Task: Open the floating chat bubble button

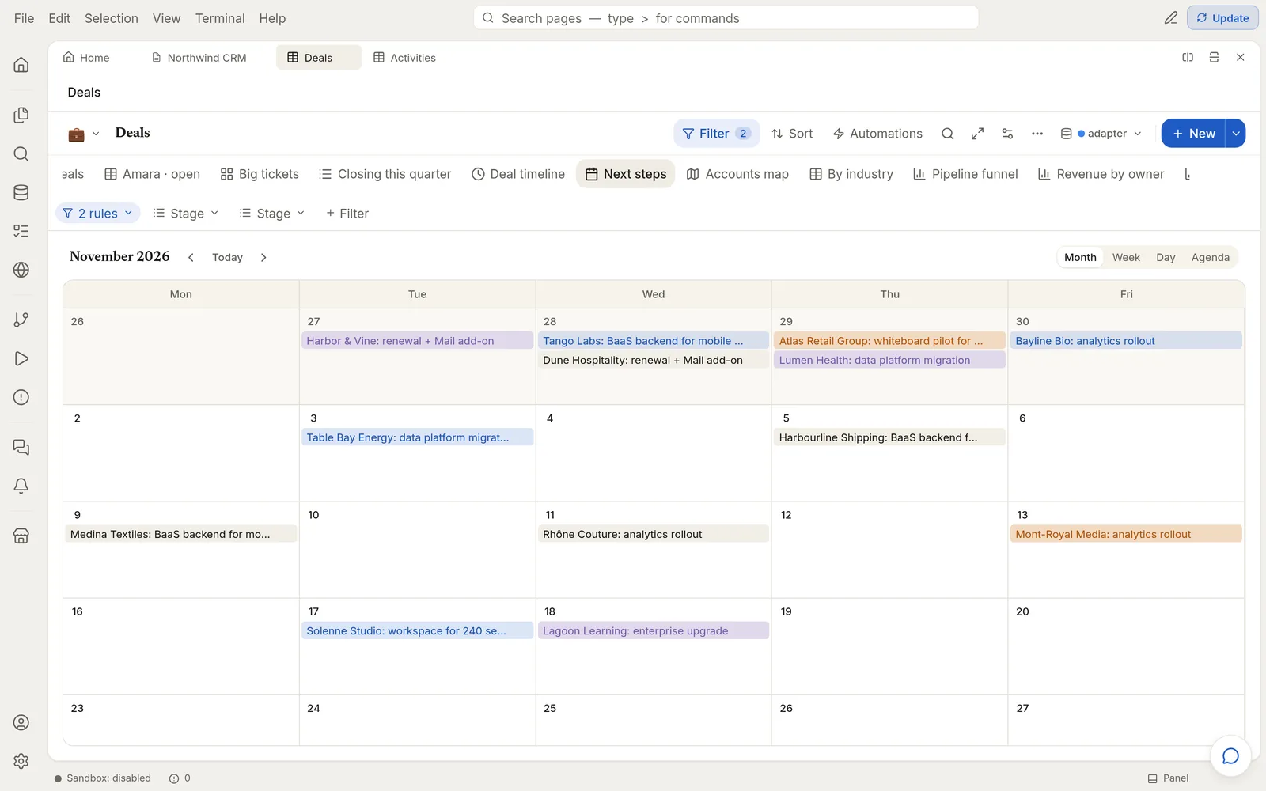Action: tap(1230, 756)
